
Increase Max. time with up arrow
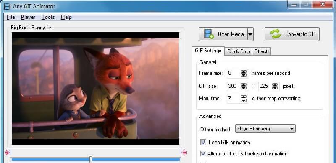pyautogui.click(x=244, y=97)
